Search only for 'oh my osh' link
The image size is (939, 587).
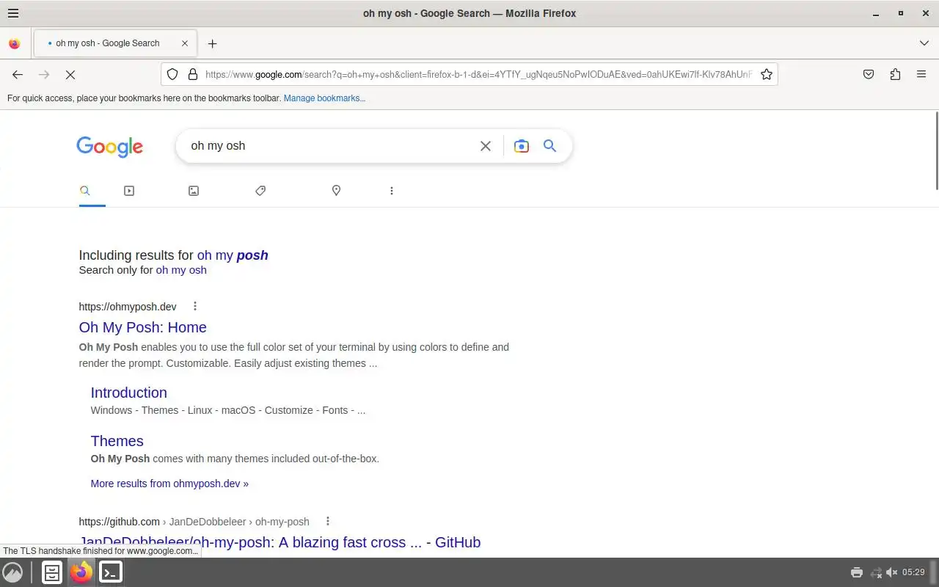[x=181, y=270]
